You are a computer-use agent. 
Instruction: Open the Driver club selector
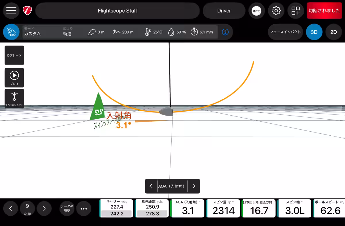(x=224, y=11)
